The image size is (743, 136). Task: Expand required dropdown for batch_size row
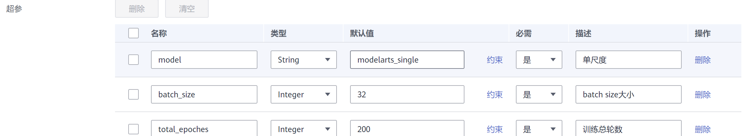coord(539,94)
